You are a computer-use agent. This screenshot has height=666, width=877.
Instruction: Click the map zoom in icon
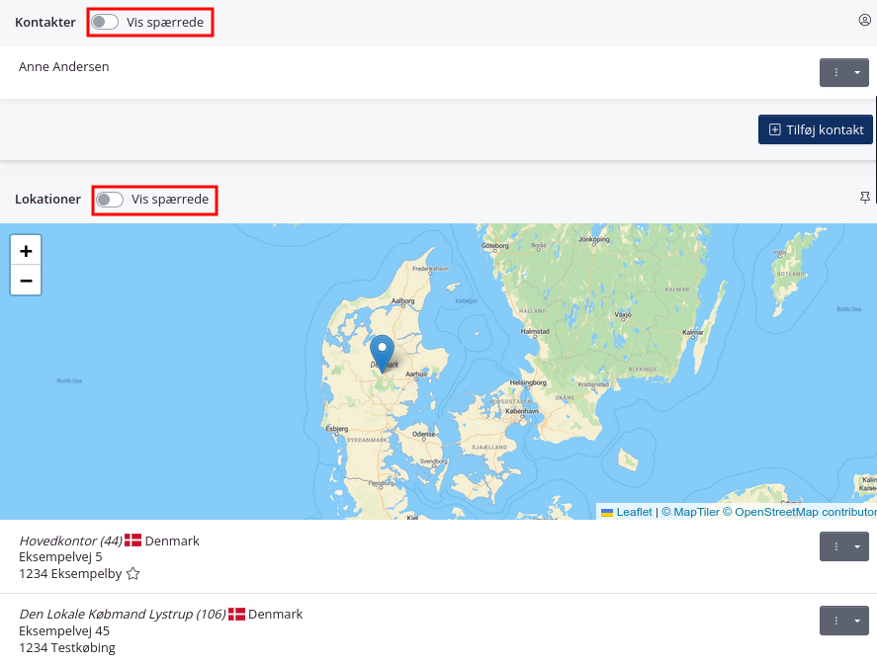pos(25,250)
